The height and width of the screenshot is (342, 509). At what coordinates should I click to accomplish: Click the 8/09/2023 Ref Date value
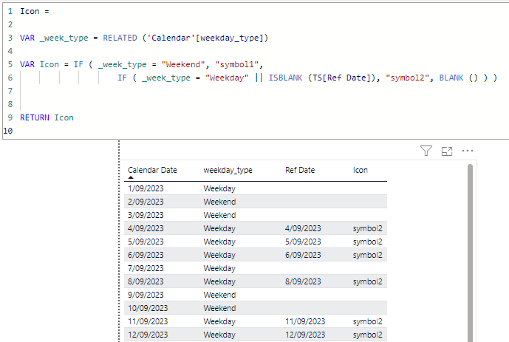coord(303,281)
